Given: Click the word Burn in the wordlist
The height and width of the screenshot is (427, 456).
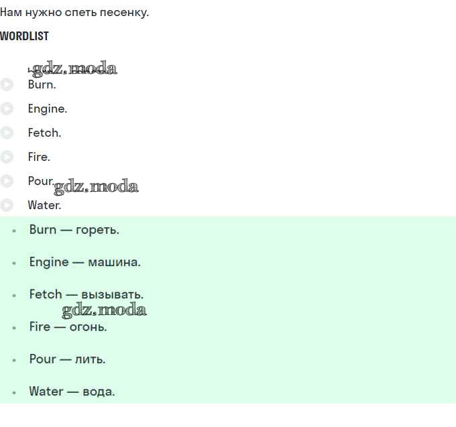Looking at the screenshot, I should [x=42, y=84].
